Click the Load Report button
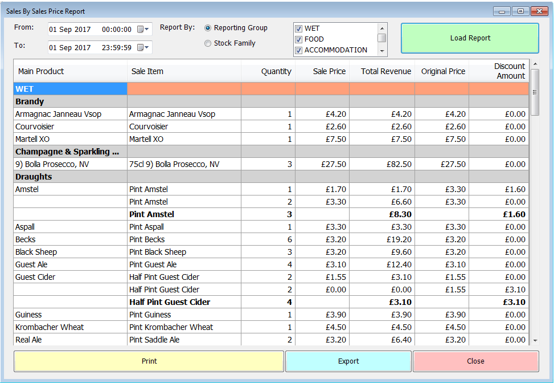 click(469, 38)
